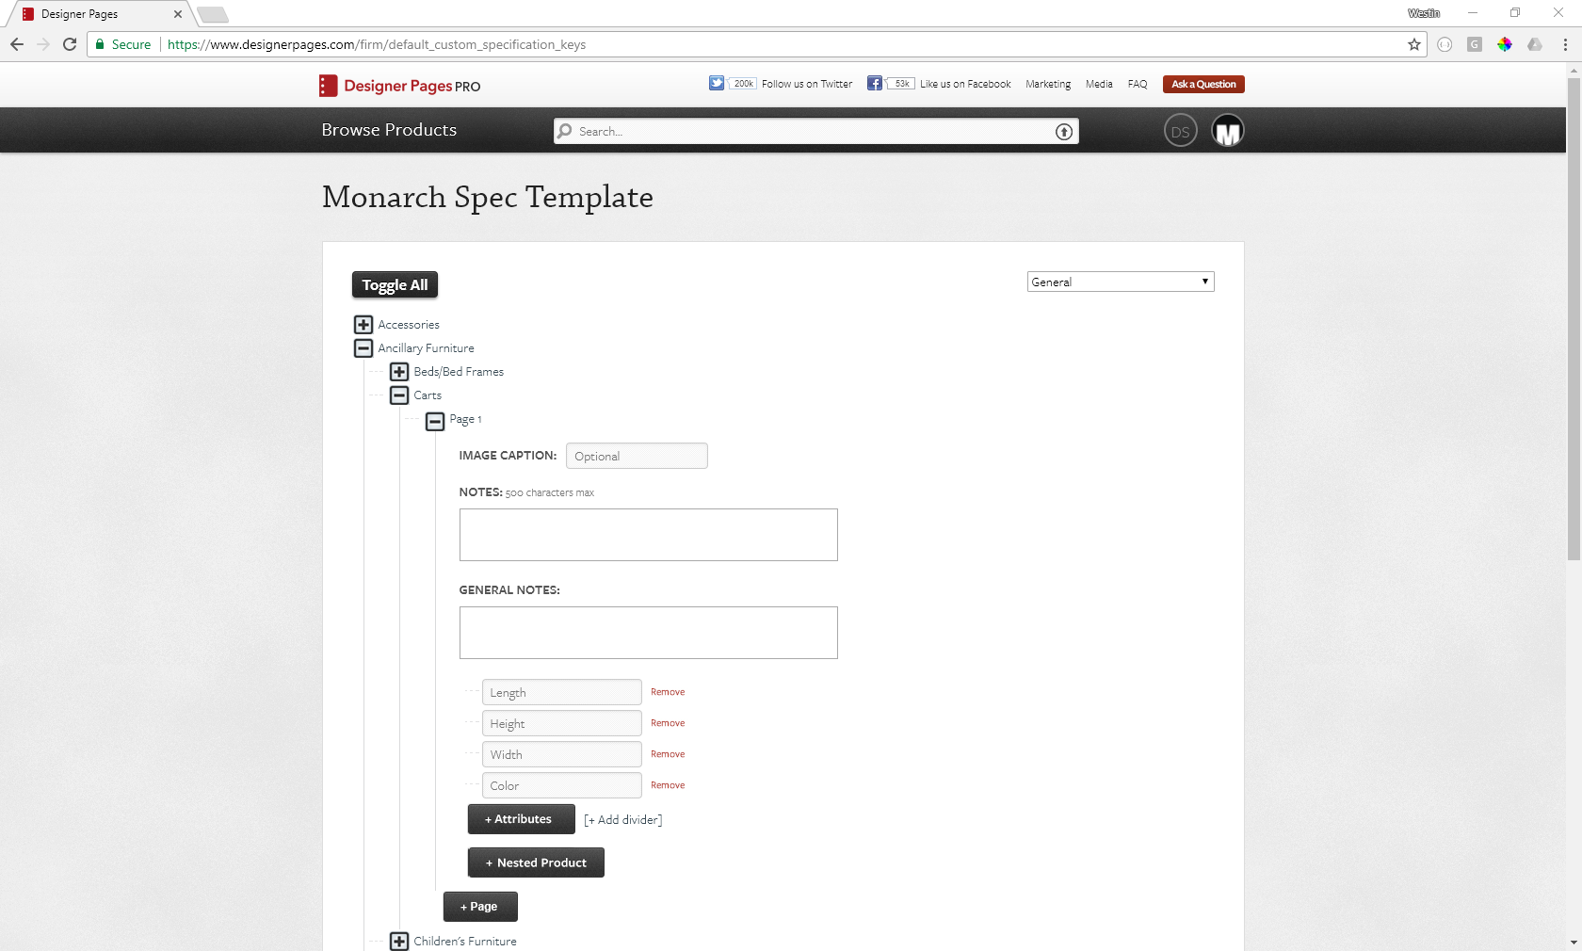Click the Height attribute field
This screenshot has height=951, width=1582.
coord(562,723)
